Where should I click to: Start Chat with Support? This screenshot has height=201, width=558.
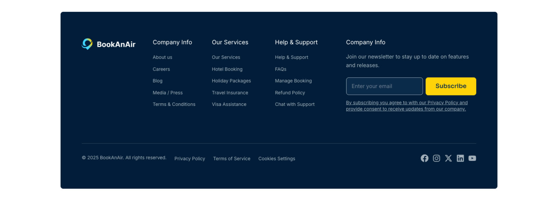tap(295, 104)
